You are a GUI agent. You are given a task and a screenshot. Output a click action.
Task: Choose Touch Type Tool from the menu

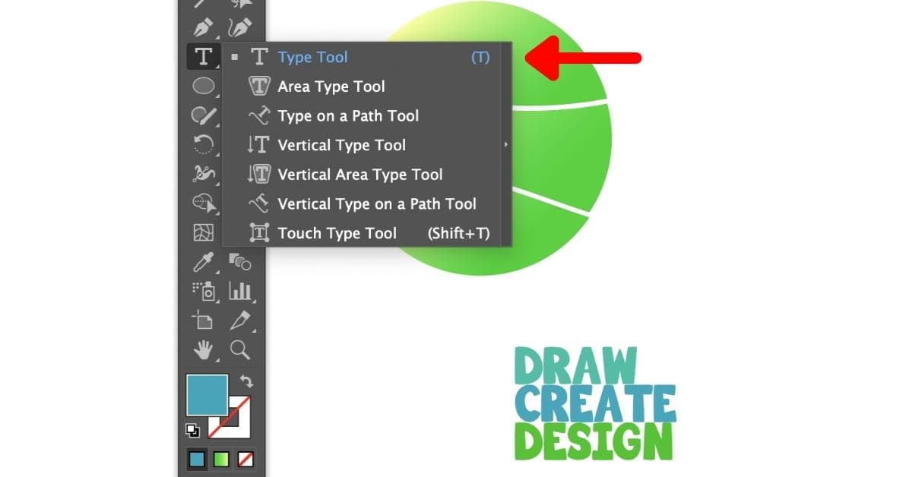point(337,233)
